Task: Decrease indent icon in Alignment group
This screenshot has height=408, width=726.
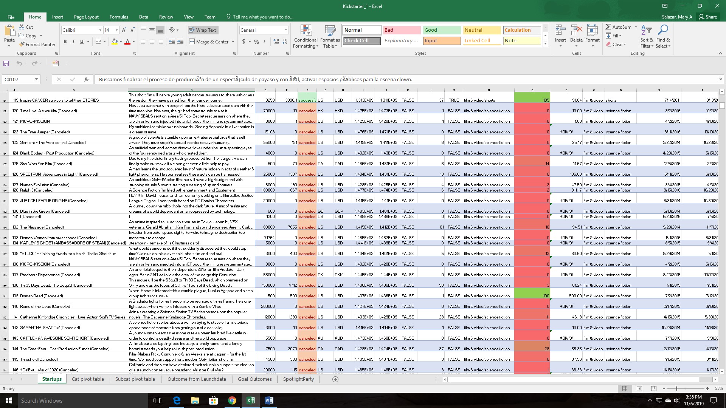Action: tap(172, 42)
